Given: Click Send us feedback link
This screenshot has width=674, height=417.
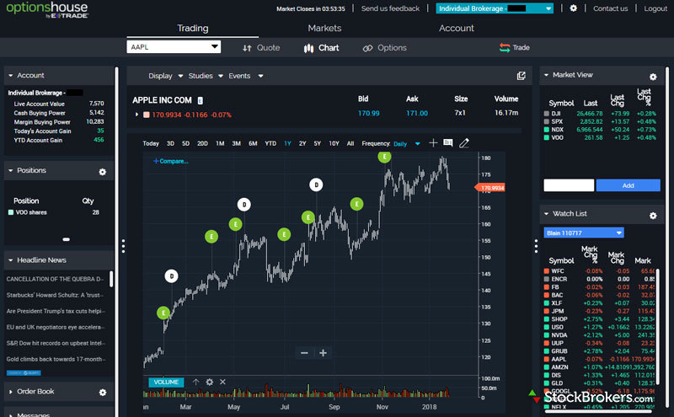Looking at the screenshot, I should [x=390, y=8].
